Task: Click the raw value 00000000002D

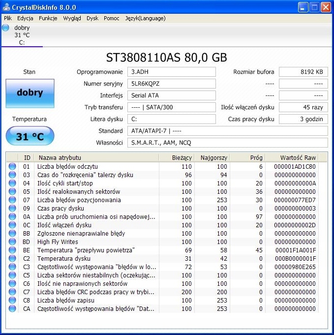Action: pyautogui.click(x=295, y=225)
